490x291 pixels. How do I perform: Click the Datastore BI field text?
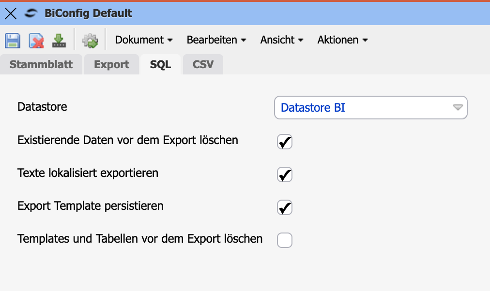313,107
